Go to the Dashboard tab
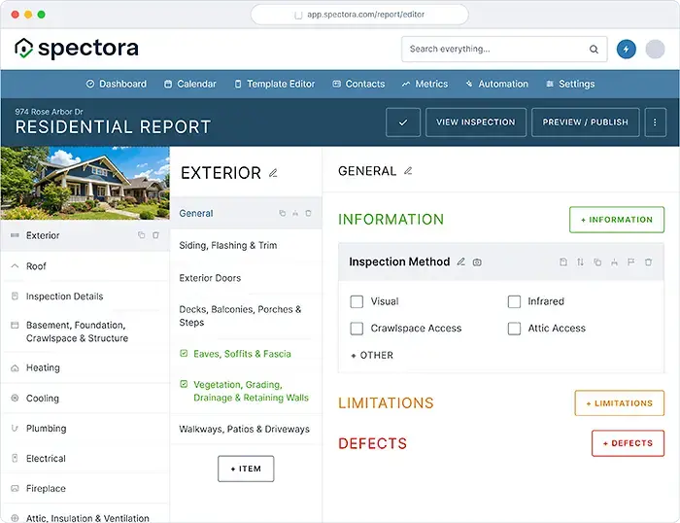 click(117, 84)
